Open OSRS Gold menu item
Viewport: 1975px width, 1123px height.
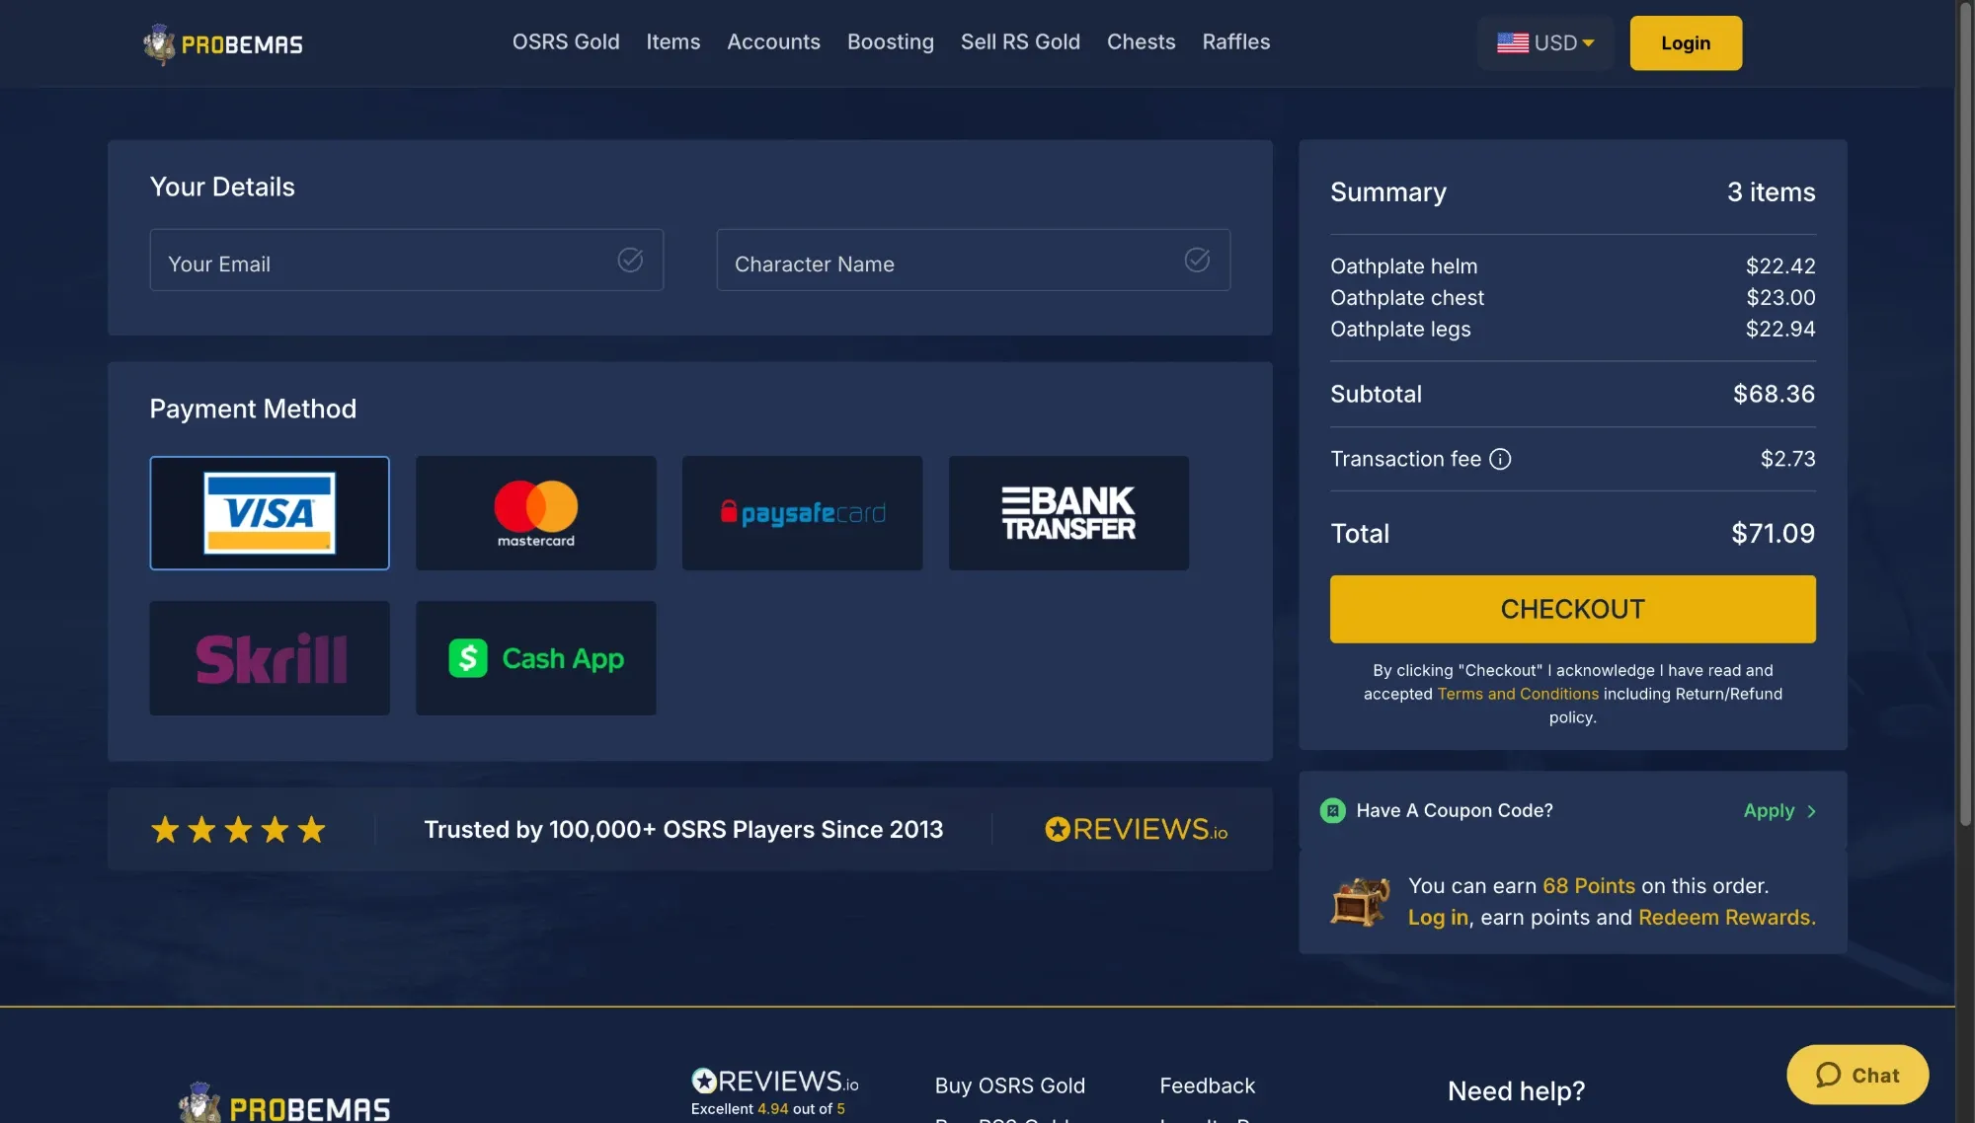coord(566,42)
